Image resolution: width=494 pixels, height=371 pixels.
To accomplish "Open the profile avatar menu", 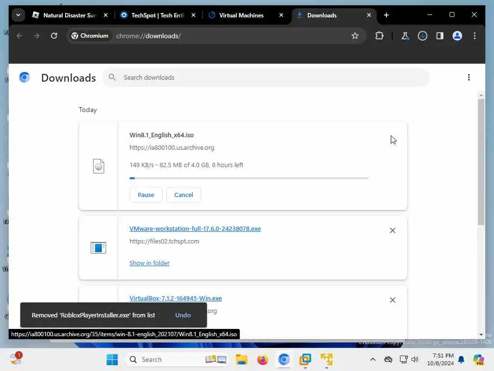I will pos(457,36).
